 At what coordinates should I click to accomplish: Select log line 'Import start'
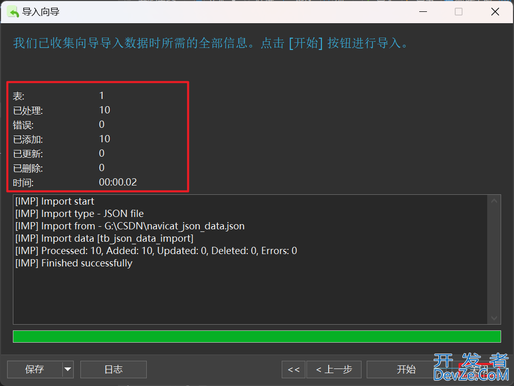pyautogui.click(x=55, y=201)
